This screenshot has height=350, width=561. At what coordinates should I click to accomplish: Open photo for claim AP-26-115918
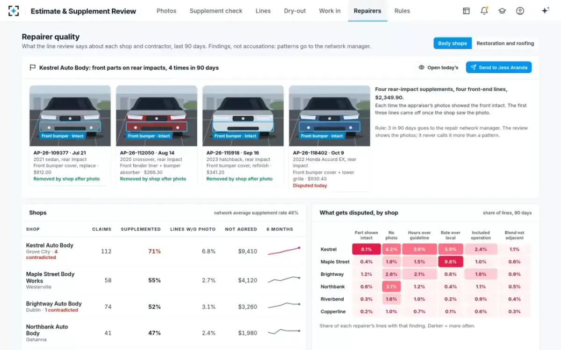coord(243,116)
